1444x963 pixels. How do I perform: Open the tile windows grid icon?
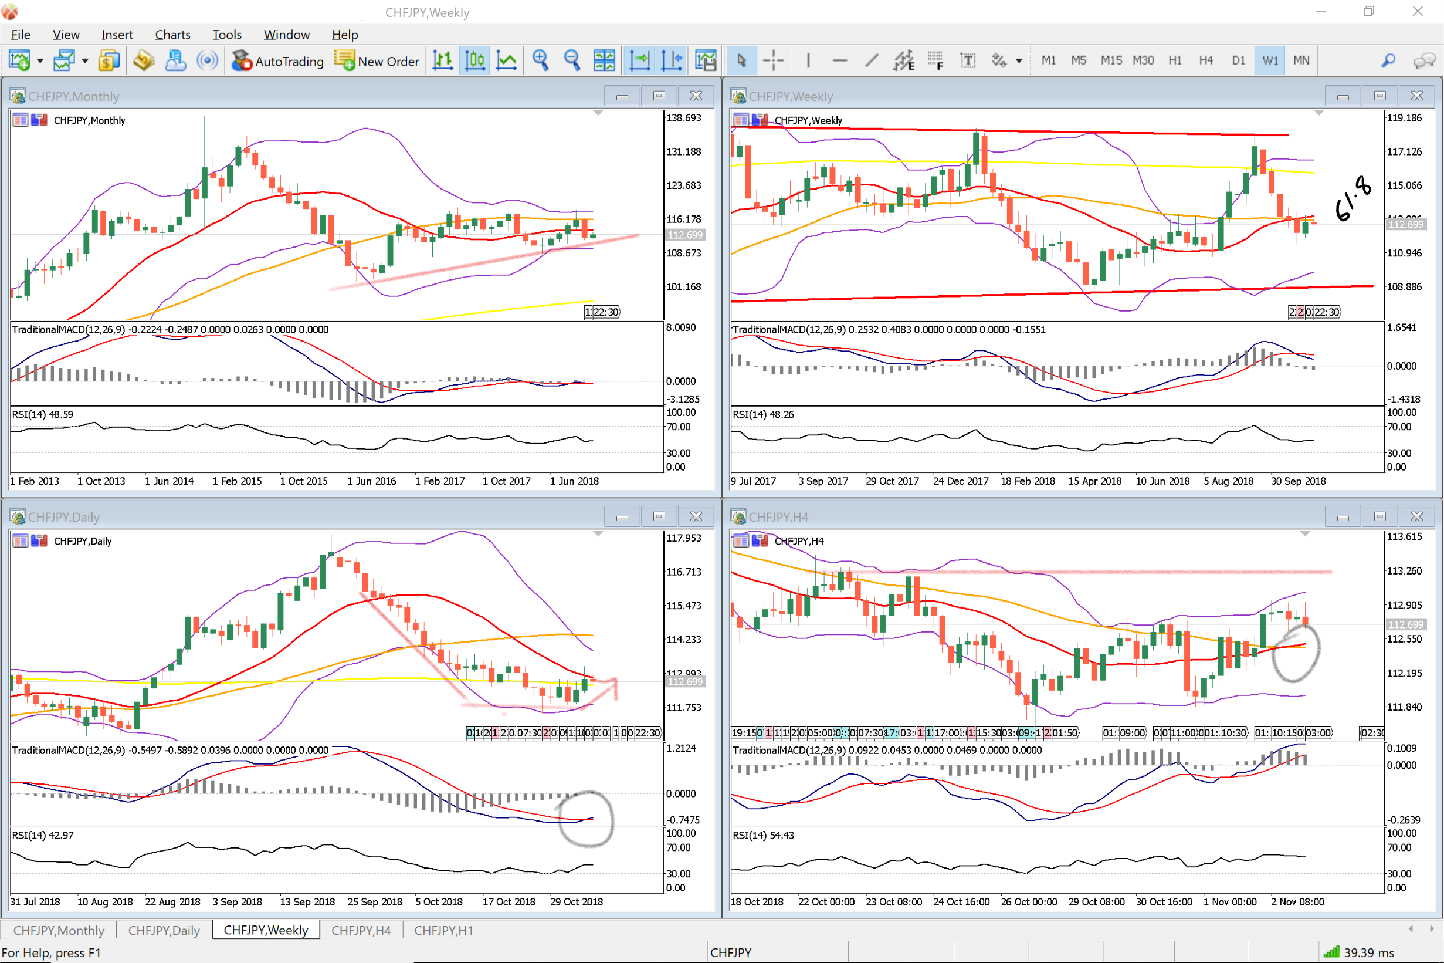pyautogui.click(x=604, y=60)
